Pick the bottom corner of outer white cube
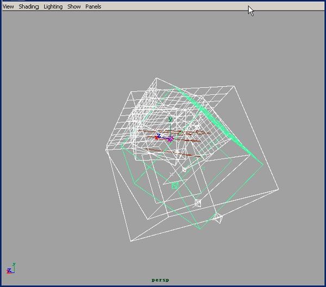The width and height of the screenshot is (326, 287). click(129, 240)
